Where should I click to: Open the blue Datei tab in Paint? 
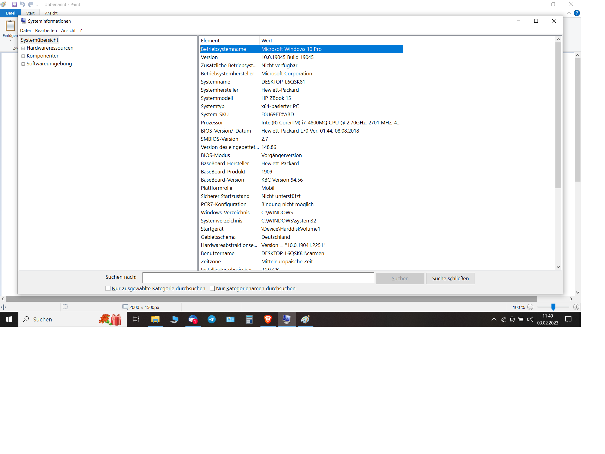(x=11, y=13)
